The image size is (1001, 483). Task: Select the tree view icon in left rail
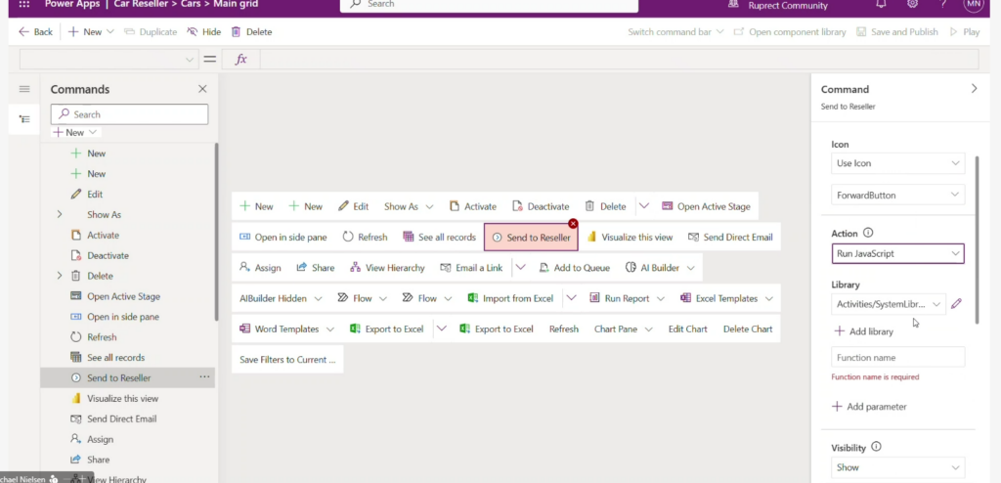point(24,118)
